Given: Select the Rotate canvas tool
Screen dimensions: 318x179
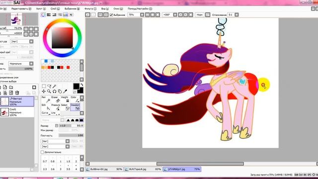Looking at the screenshot, I should pos(54,91).
